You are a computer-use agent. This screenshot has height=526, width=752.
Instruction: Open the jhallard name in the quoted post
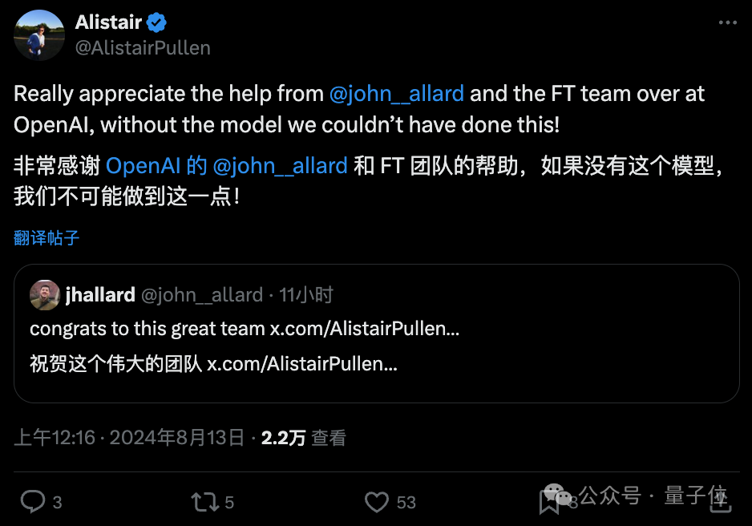click(100, 295)
